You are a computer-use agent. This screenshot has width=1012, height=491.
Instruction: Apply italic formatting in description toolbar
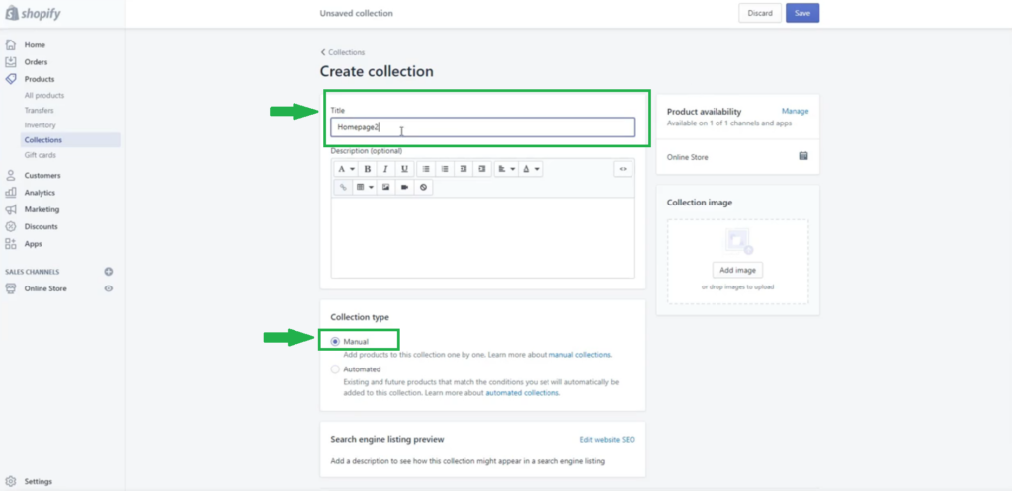tap(385, 169)
